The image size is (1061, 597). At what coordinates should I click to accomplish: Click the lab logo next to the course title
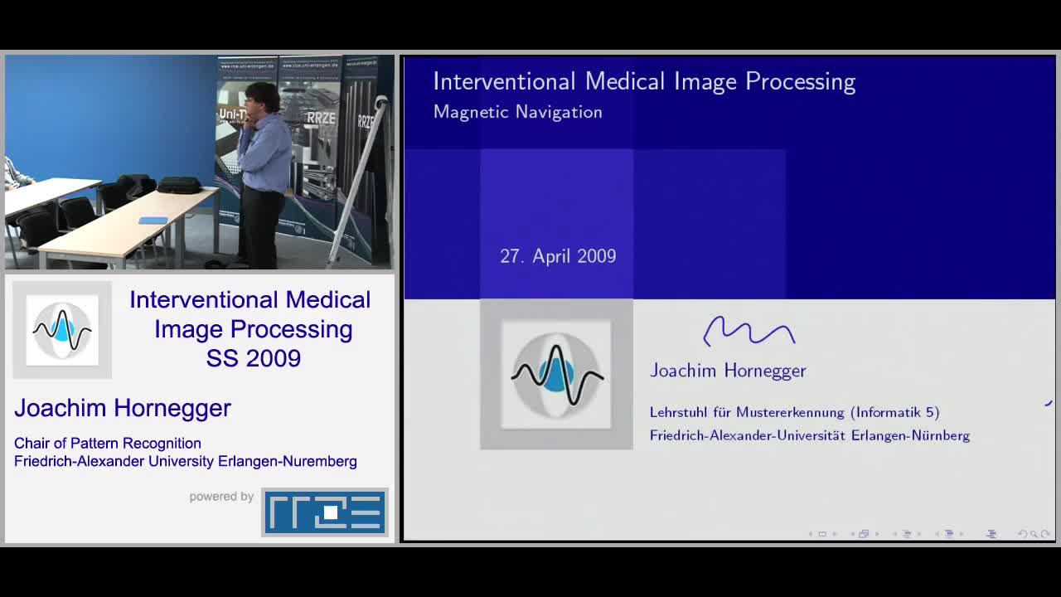click(x=62, y=330)
